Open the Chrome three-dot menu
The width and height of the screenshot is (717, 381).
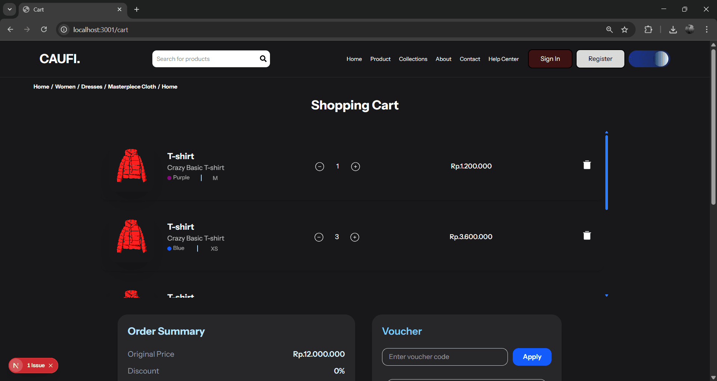[x=707, y=30]
